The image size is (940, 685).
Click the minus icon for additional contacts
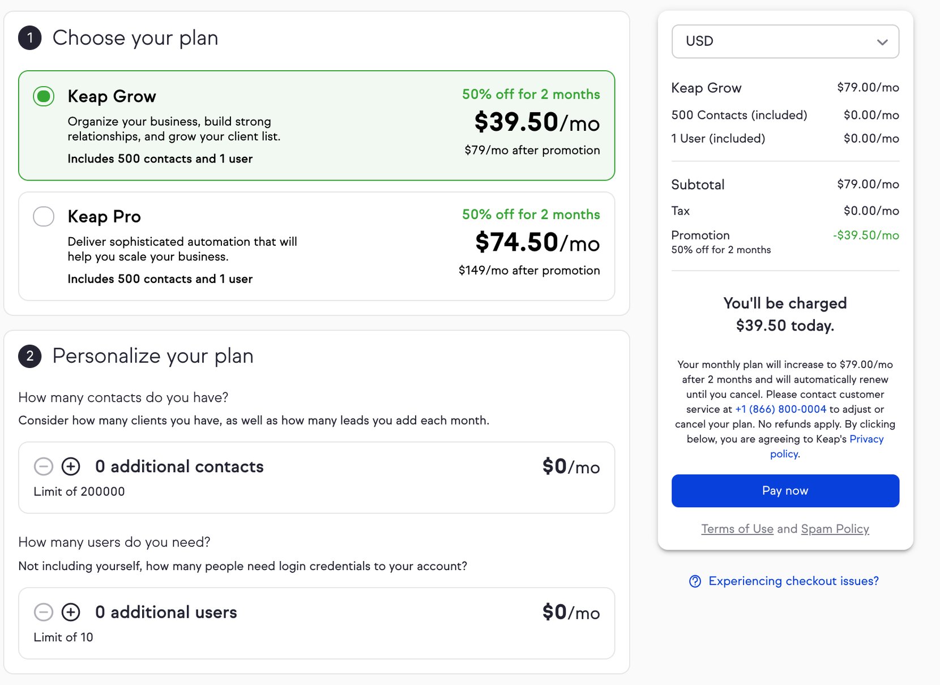coord(43,466)
